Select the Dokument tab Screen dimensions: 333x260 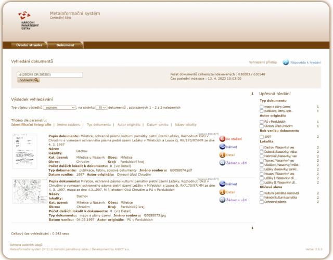tap(66, 45)
